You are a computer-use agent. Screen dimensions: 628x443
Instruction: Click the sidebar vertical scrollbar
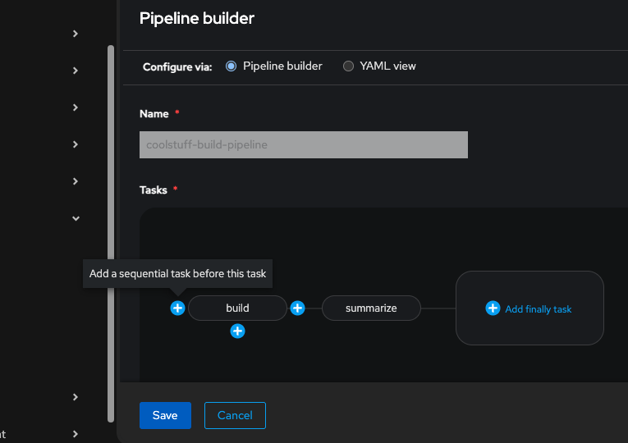(x=111, y=230)
